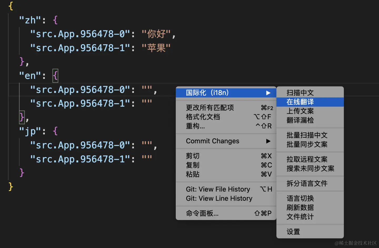Viewport: 379px width, 248px height.
Task: Choose 拆分语言文件 in the submenu
Action: (310, 184)
